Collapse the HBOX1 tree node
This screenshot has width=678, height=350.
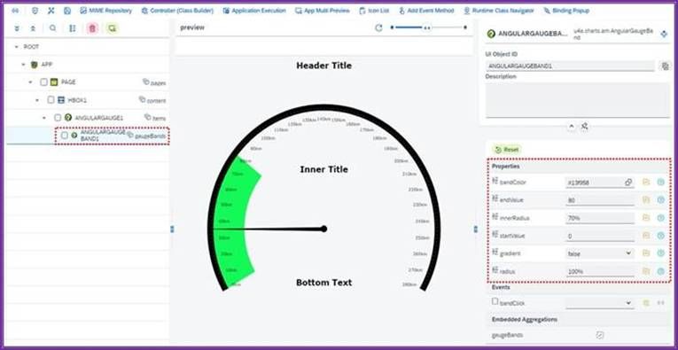[37, 100]
